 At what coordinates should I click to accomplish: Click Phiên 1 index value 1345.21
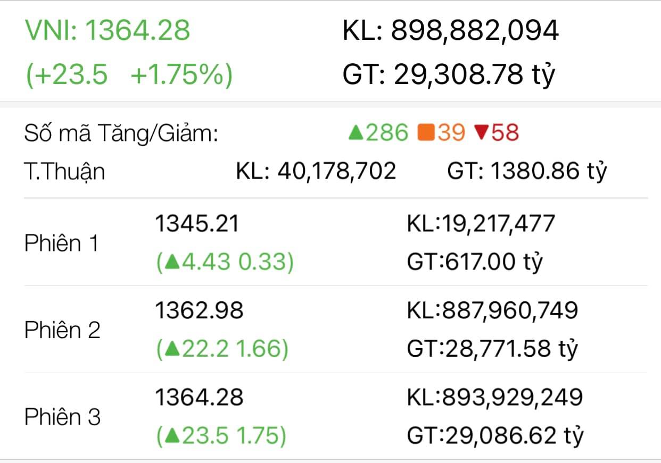pos(197,224)
